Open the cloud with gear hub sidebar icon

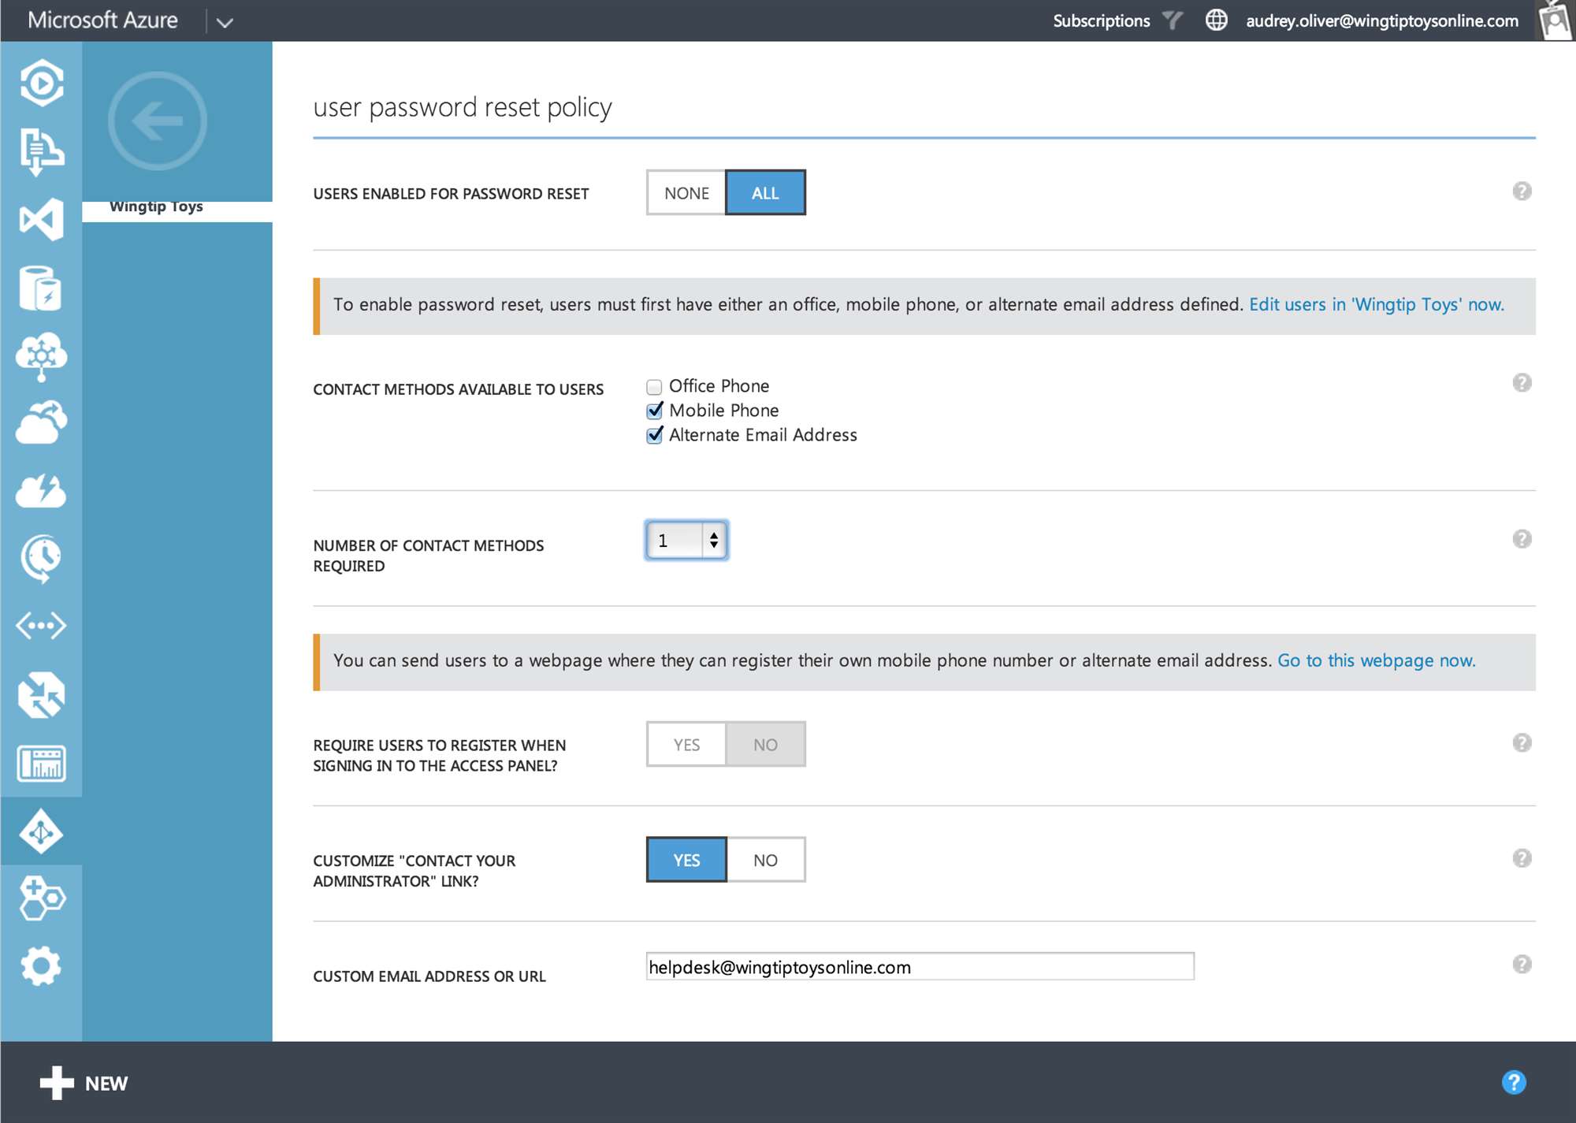coord(41,356)
